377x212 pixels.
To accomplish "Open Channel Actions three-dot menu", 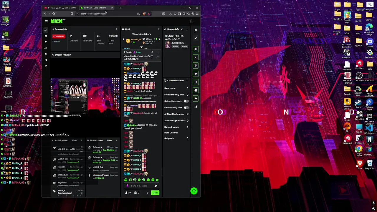I will (x=187, y=80).
